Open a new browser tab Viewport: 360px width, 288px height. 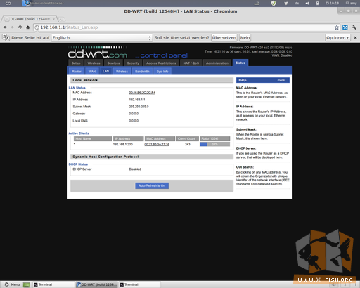61,19
